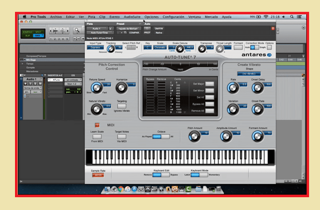Arm record button on Audio 1 track
320x210 pixels.
pyautogui.click(x=25, y=84)
